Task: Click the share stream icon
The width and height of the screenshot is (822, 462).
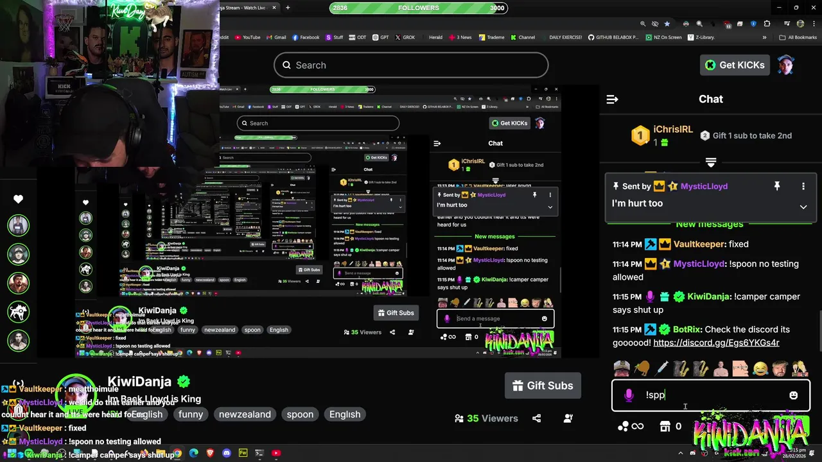Action: tap(536, 418)
